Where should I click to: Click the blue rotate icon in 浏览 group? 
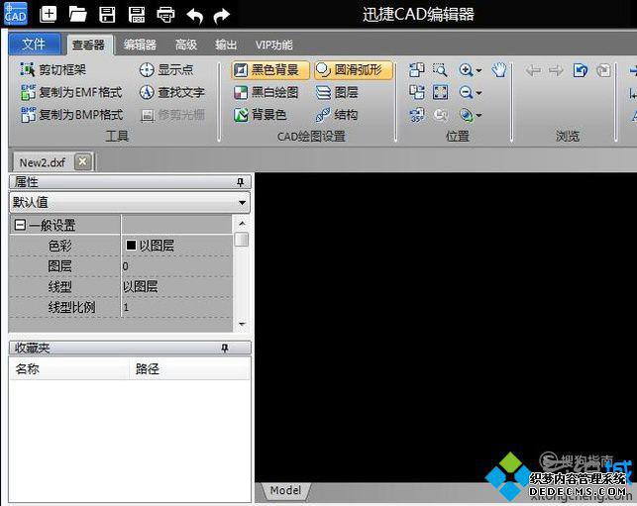tap(581, 70)
